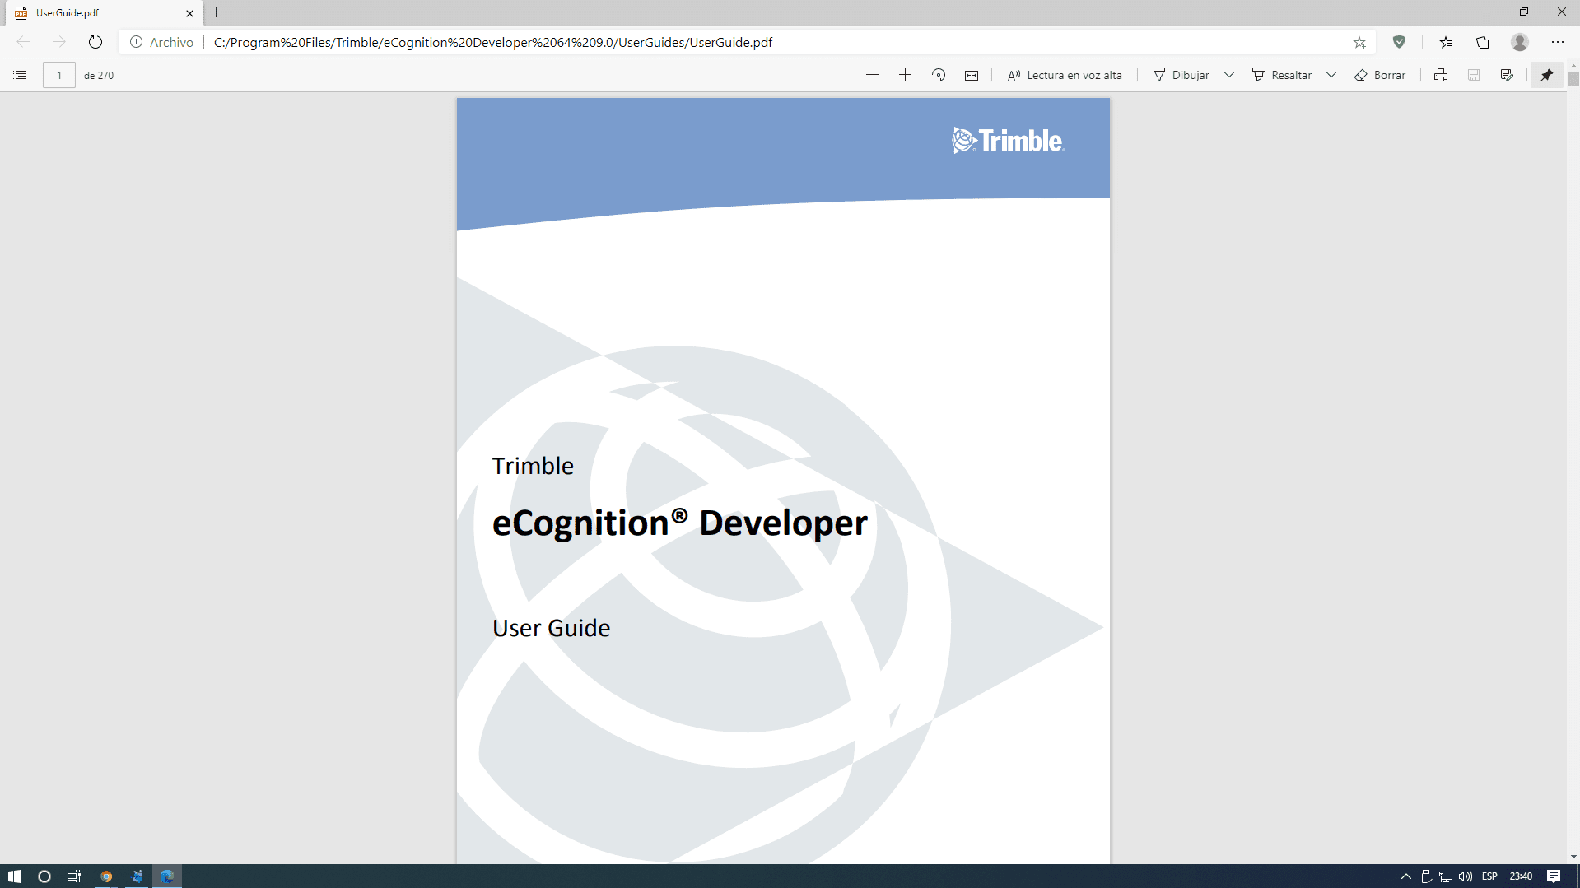Click the Save as icon with pencil
1580x888 pixels.
point(1507,75)
